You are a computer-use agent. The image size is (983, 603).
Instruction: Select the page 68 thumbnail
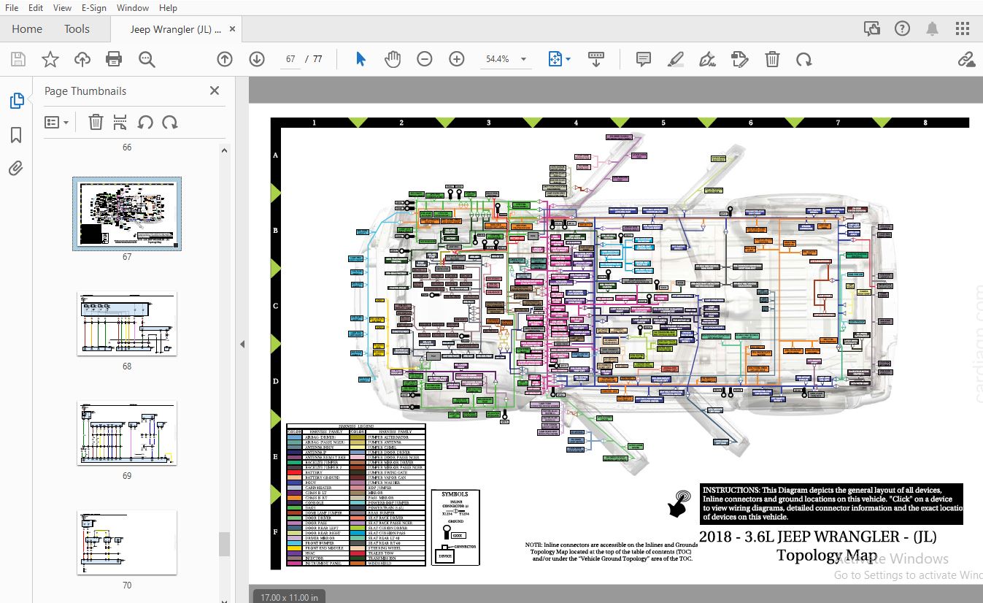point(127,324)
